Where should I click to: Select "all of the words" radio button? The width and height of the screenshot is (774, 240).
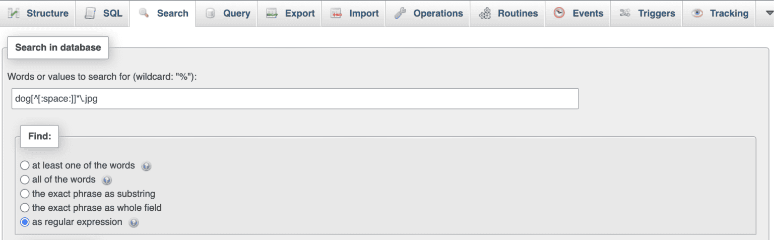[x=25, y=179]
